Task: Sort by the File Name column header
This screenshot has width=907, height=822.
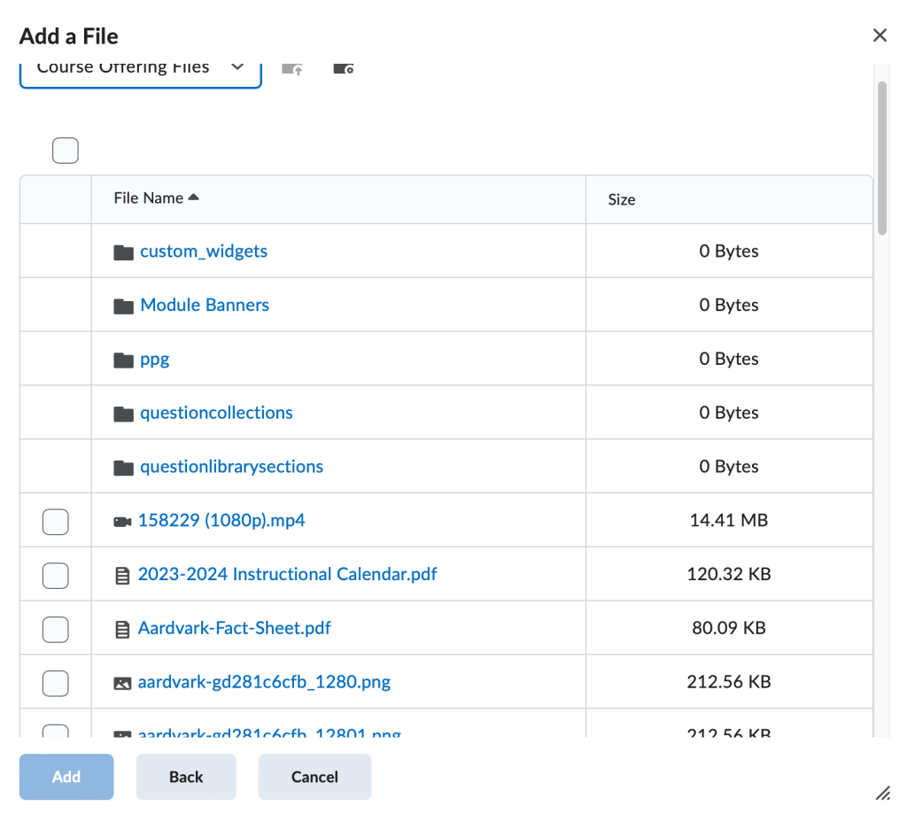Action: 149,198
